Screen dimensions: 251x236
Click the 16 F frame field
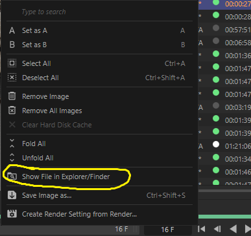point(168,230)
